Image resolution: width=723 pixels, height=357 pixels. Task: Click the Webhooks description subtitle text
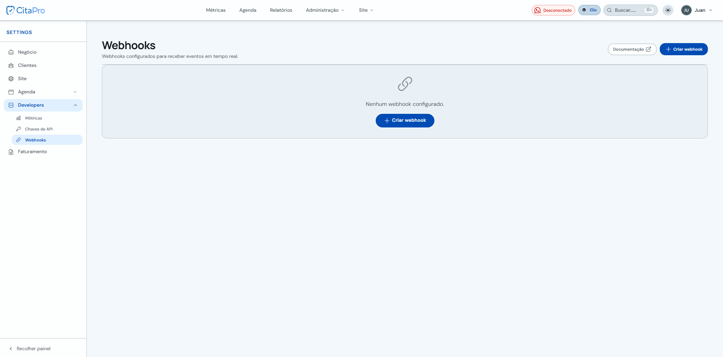[x=170, y=56]
